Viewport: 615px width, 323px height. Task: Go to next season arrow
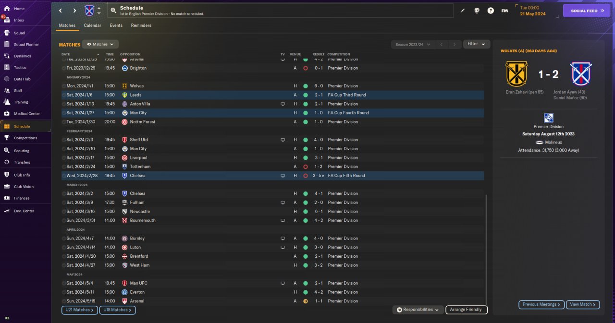click(x=455, y=44)
